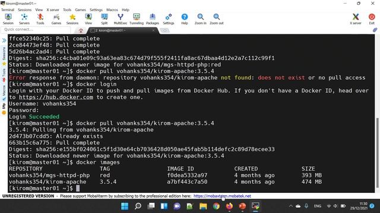Open Task View on the taskbar
The width and height of the screenshot is (380, 213).
pos(151,206)
